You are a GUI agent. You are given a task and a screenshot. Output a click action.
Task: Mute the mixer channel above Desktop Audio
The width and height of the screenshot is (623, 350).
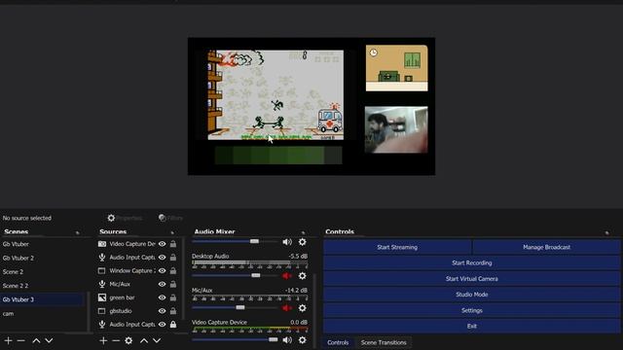[x=287, y=242]
